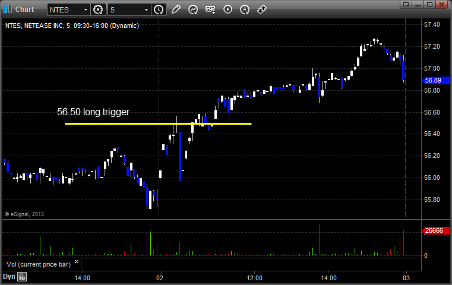Click the 56.20 price axis label
This screenshot has width=452, height=285.
(x=432, y=156)
